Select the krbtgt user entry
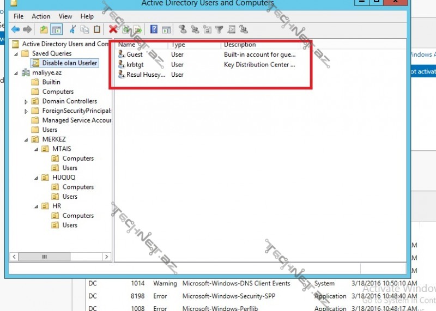 click(135, 64)
